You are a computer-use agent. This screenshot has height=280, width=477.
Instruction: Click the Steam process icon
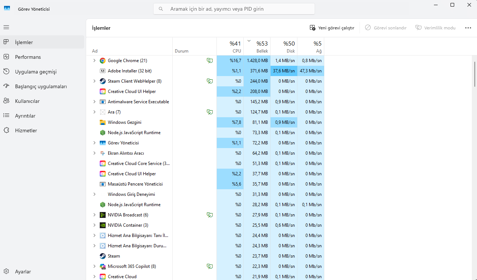[103, 256]
